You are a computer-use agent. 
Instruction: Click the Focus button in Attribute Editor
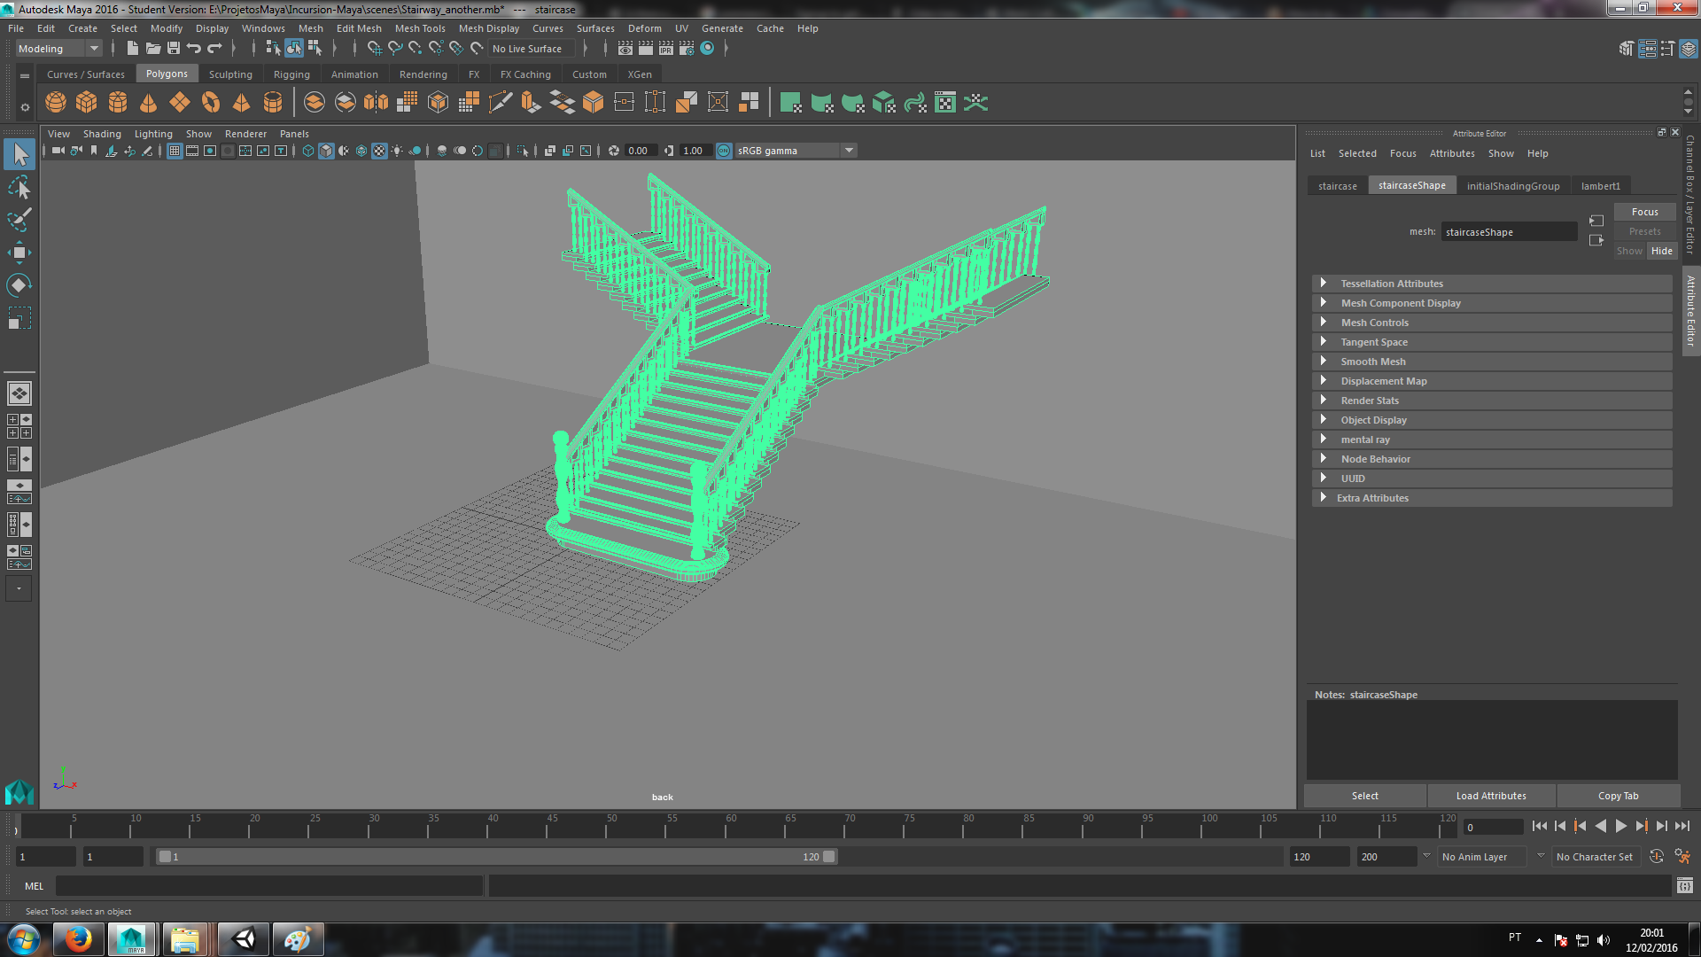pyautogui.click(x=1645, y=212)
